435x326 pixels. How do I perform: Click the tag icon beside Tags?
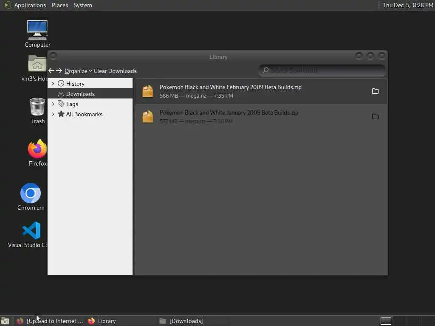[61, 104]
